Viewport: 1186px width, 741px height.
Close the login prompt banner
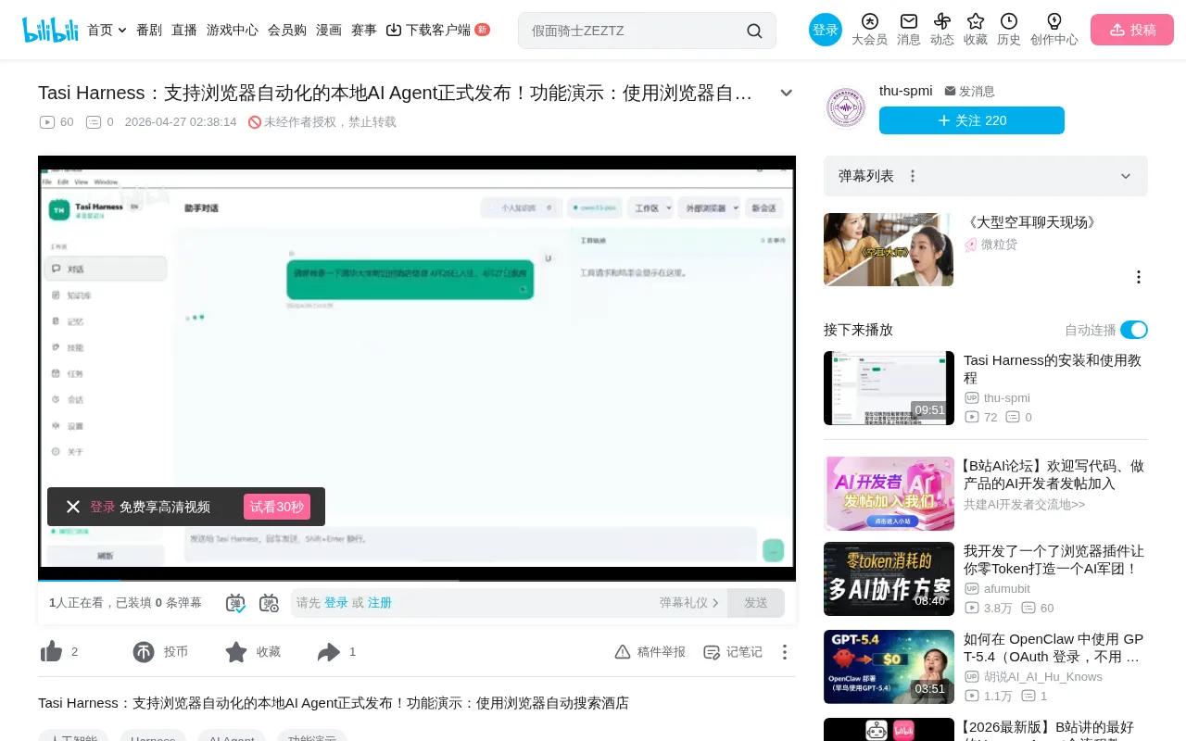73,507
